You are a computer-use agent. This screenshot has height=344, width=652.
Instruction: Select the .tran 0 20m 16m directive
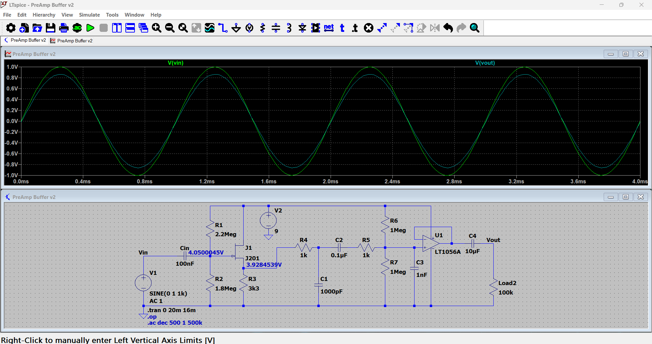[x=172, y=310]
